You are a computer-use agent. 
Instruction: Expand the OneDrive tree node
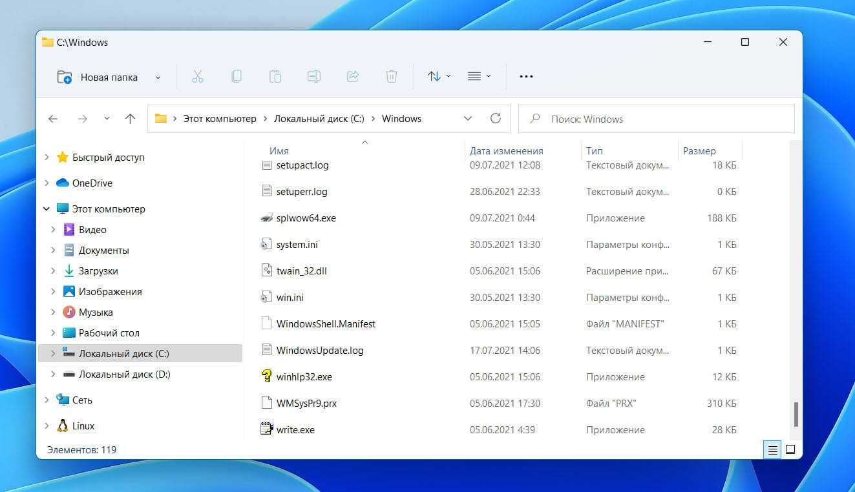pos(47,183)
